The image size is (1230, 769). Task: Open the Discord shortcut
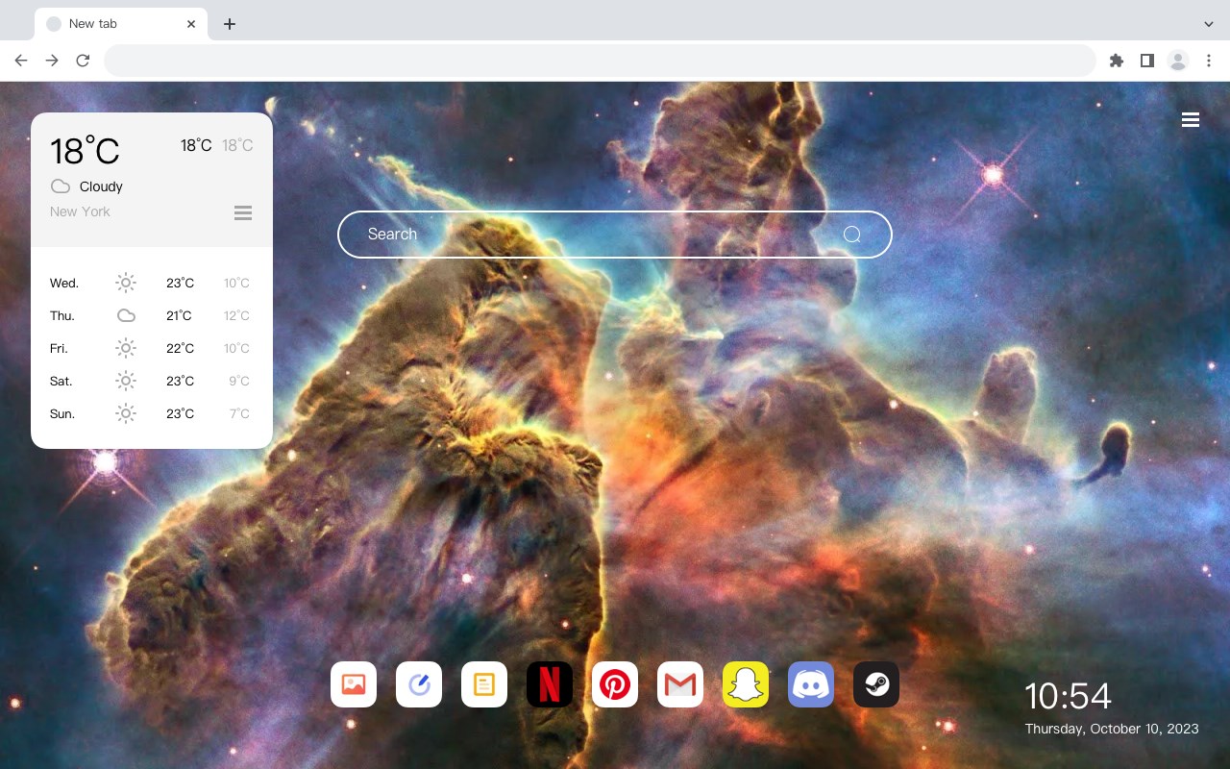pyautogui.click(x=811, y=684)
